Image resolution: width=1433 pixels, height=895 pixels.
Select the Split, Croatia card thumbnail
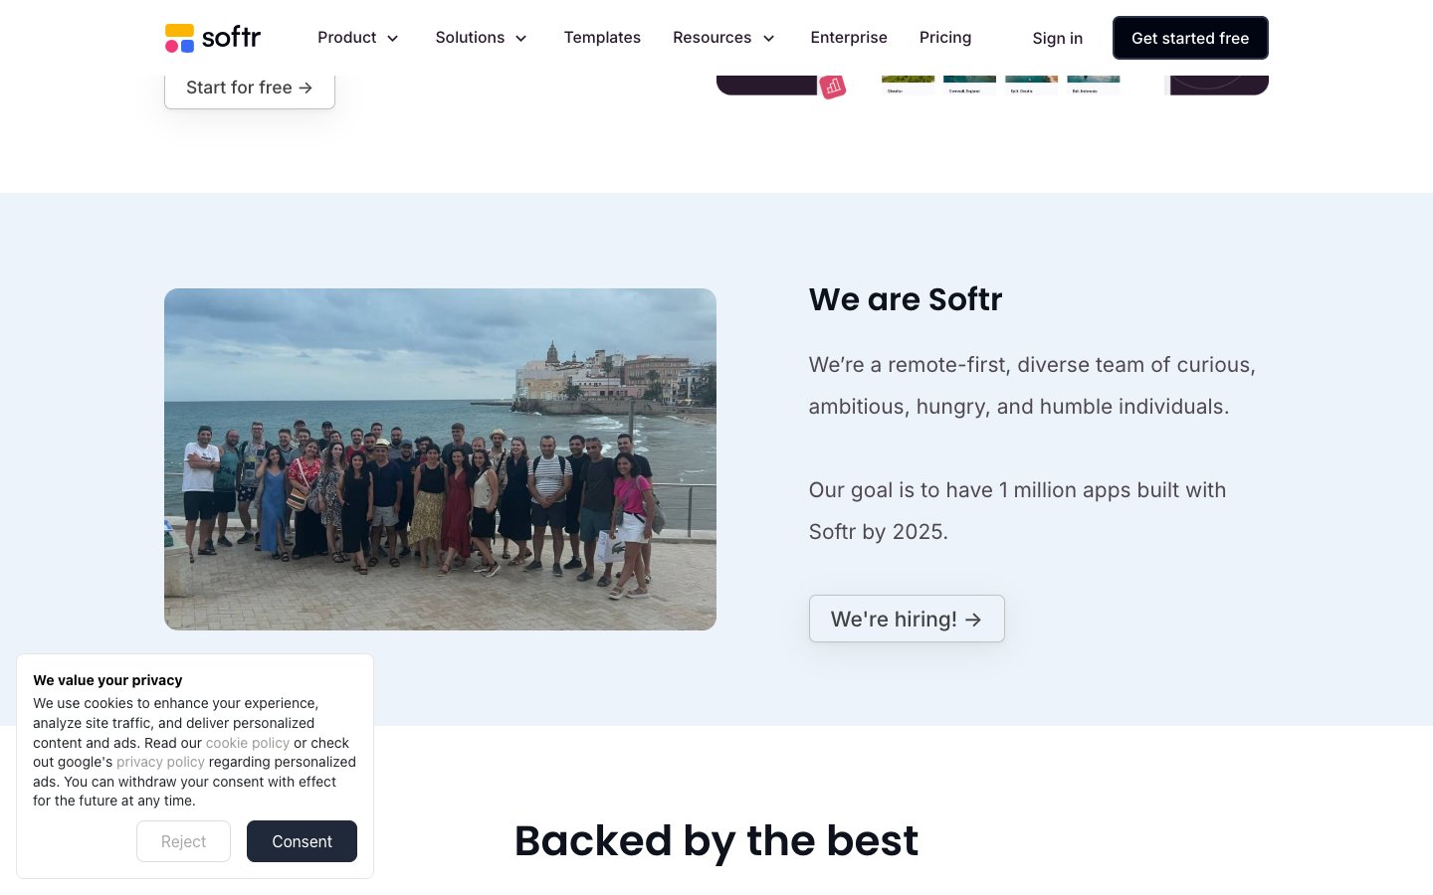pyautogui.click(x=1031, y=85)
